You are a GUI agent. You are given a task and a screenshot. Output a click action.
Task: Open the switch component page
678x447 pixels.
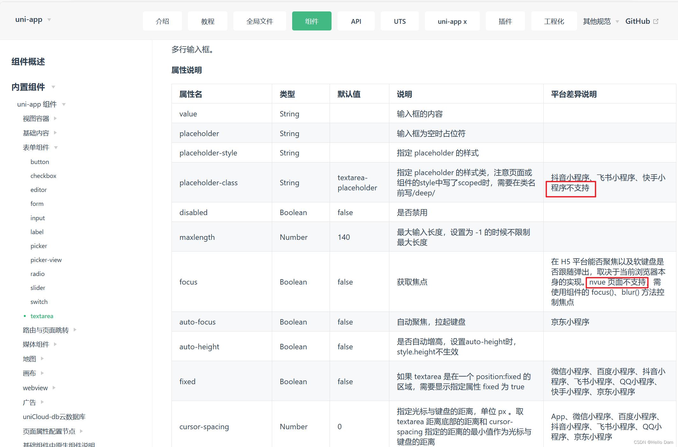(39, 302)
